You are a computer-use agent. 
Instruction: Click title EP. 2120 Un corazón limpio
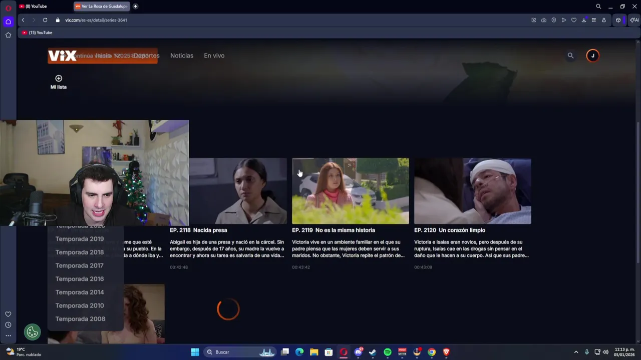[450, 230]
